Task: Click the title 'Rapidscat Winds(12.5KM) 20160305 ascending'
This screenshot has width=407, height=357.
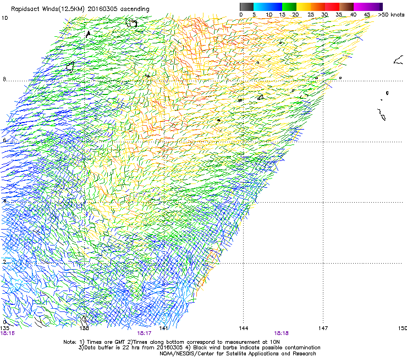Action: tap(80, 9)
